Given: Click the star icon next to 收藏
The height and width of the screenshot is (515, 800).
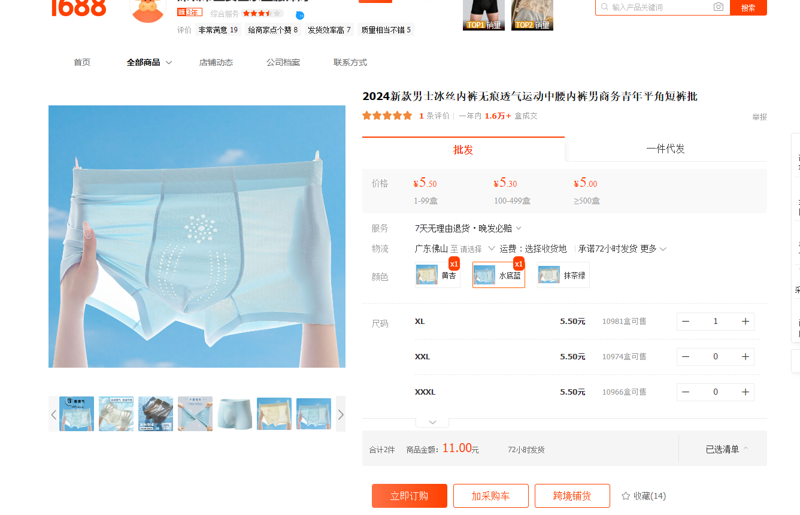Looking at the screenshot, I should coord(626,496).
